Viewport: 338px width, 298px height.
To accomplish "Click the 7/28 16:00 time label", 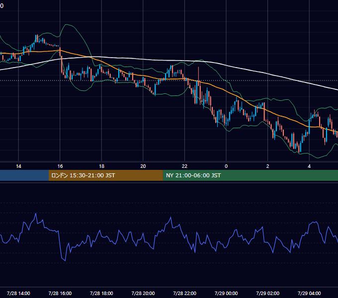I will pos(60,293).
